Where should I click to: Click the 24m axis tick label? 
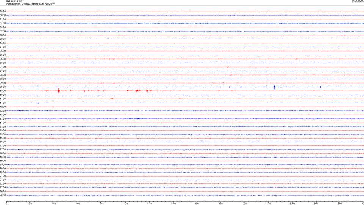292,203
